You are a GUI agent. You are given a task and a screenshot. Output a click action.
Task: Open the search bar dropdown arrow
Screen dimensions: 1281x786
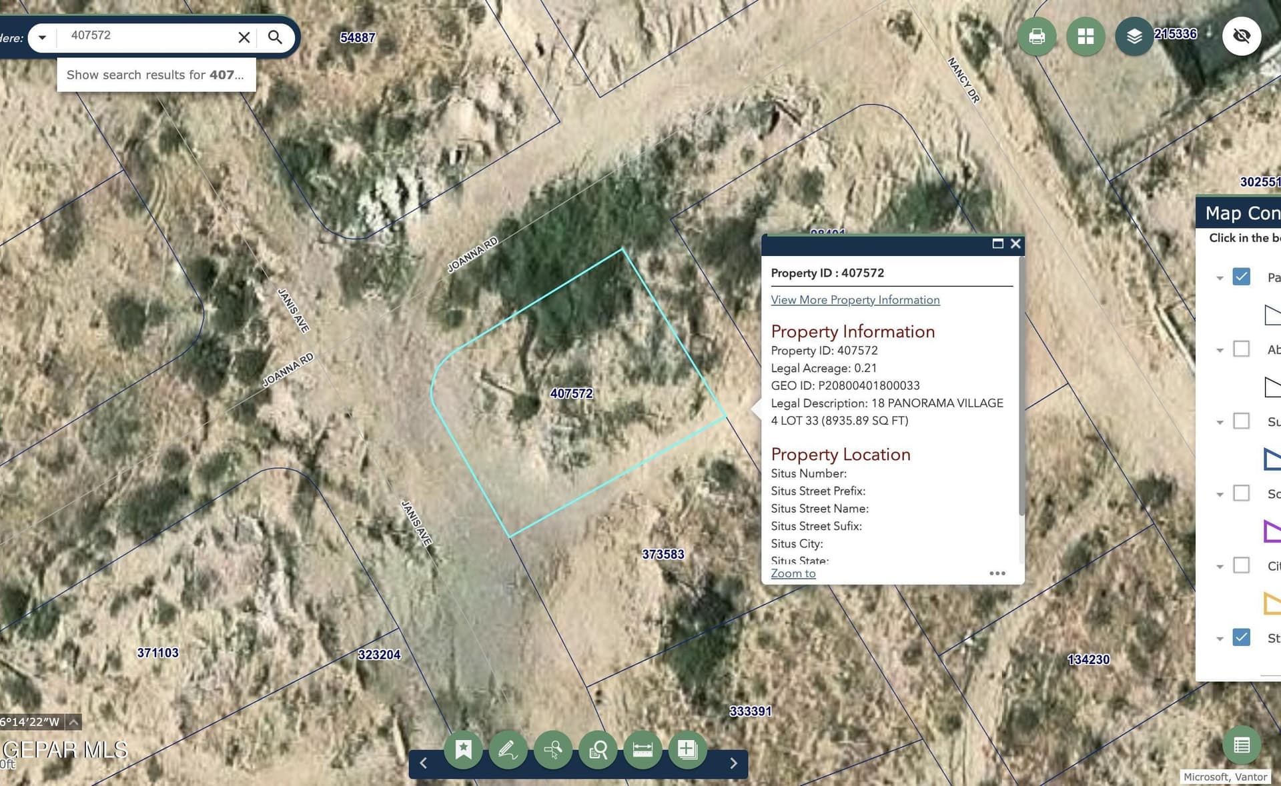(43, 37)
